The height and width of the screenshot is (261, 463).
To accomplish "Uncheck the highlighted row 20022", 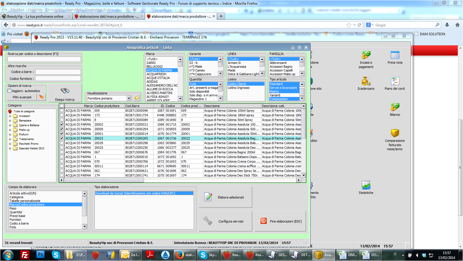I will point(62,138).
